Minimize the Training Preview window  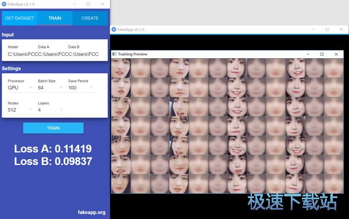308,54
